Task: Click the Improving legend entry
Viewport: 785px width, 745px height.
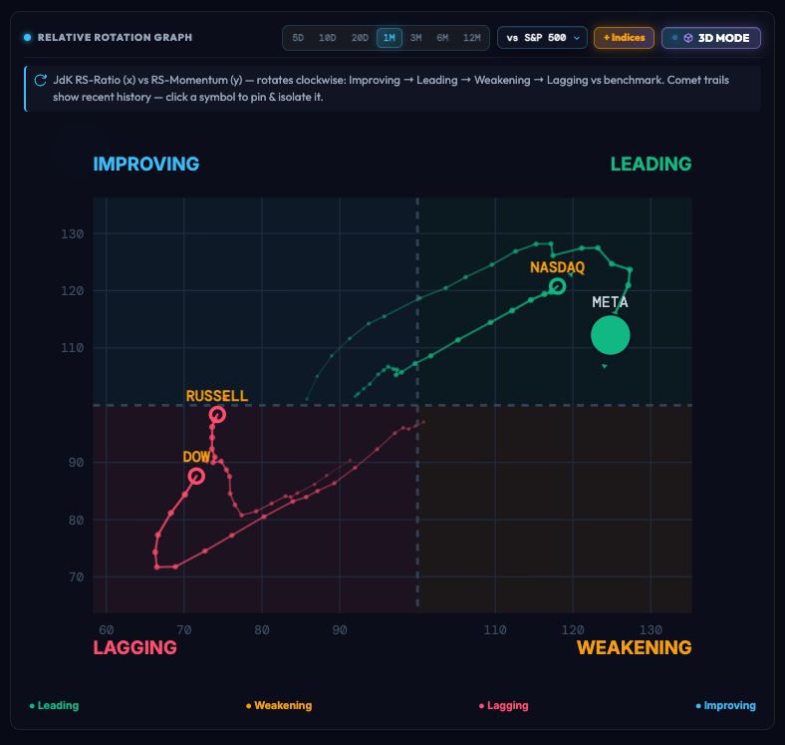Action: [x=726, y=705]
